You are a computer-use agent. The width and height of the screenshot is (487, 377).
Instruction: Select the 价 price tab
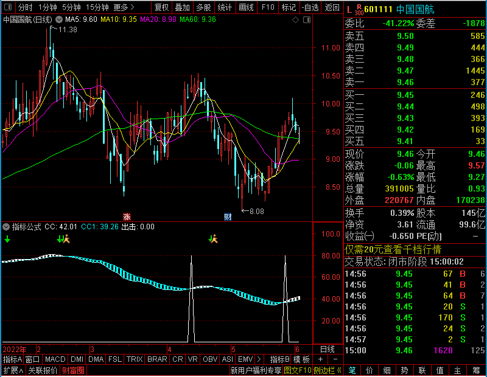point(370,370)
